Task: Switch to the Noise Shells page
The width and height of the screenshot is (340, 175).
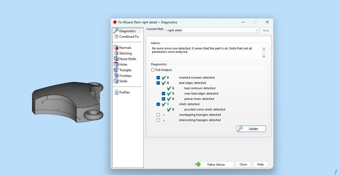Action: point(128,59)
